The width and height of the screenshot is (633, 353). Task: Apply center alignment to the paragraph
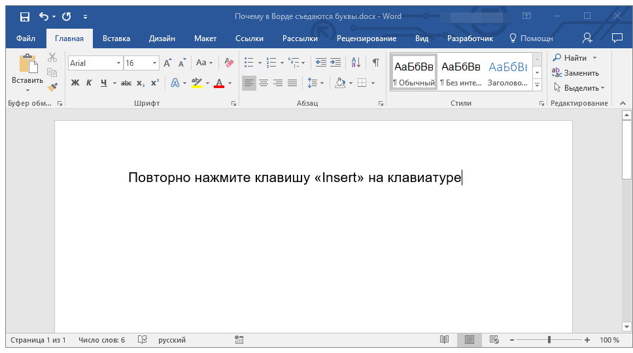pos(264,83)
